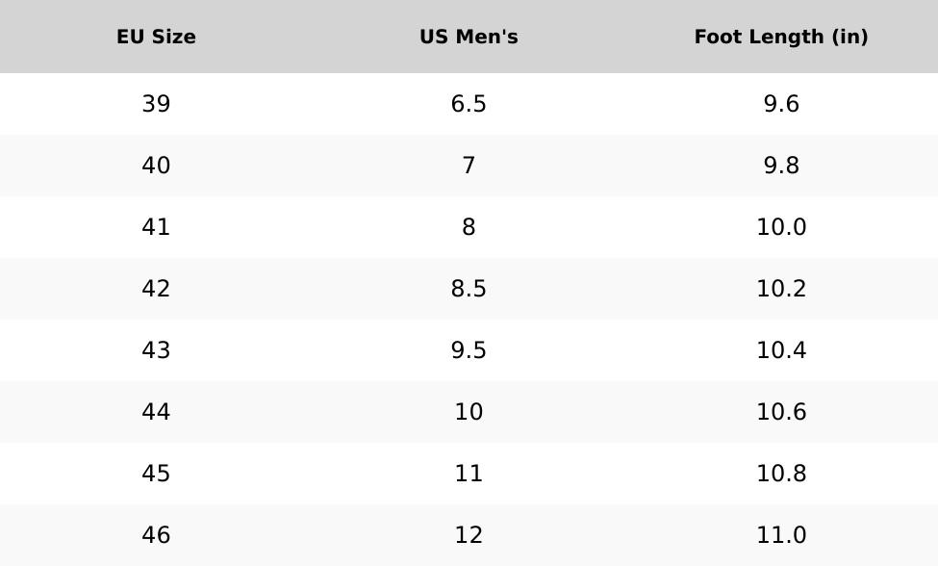Click the US Men's column header
The width and height of the screenshot is (938, 566).
(x=469, y=37)
